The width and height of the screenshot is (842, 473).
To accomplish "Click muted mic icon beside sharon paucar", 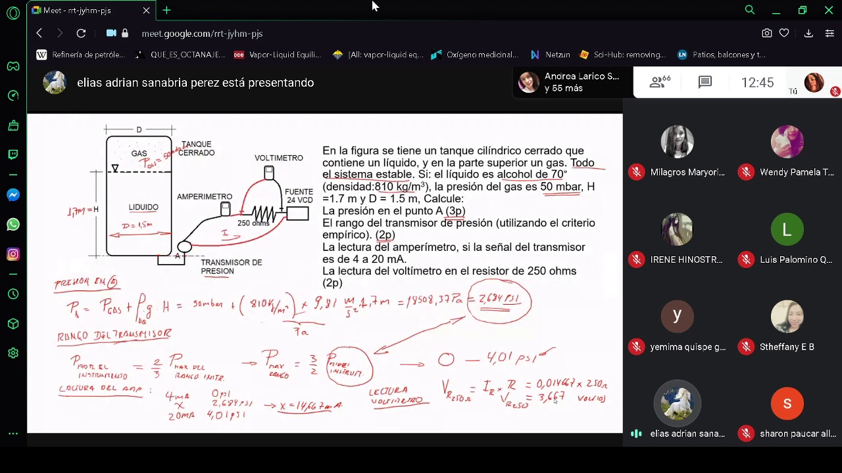I will [x=746, y=434].
